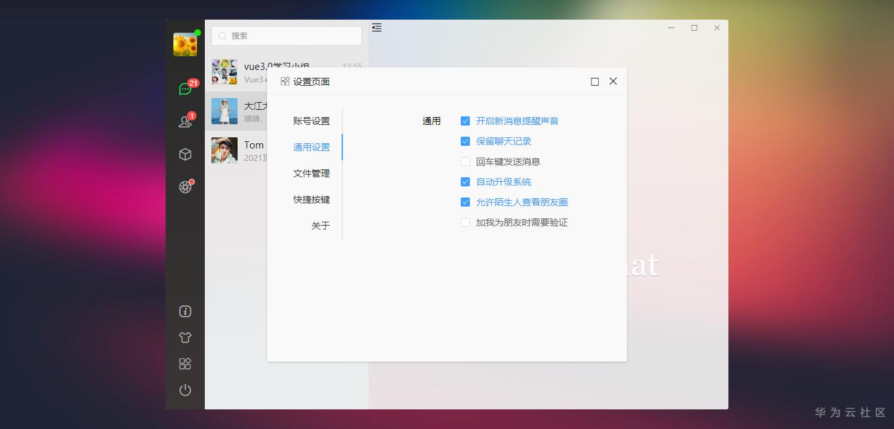Image resolution: width=894 pixels, height=429 pixels.
Task: Open Moments via globe icon
Action: click(x=185, y=186)
